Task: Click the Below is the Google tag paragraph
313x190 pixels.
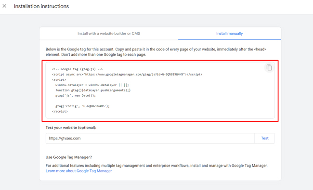Action: pyautogui.click(x=156, y=52)
